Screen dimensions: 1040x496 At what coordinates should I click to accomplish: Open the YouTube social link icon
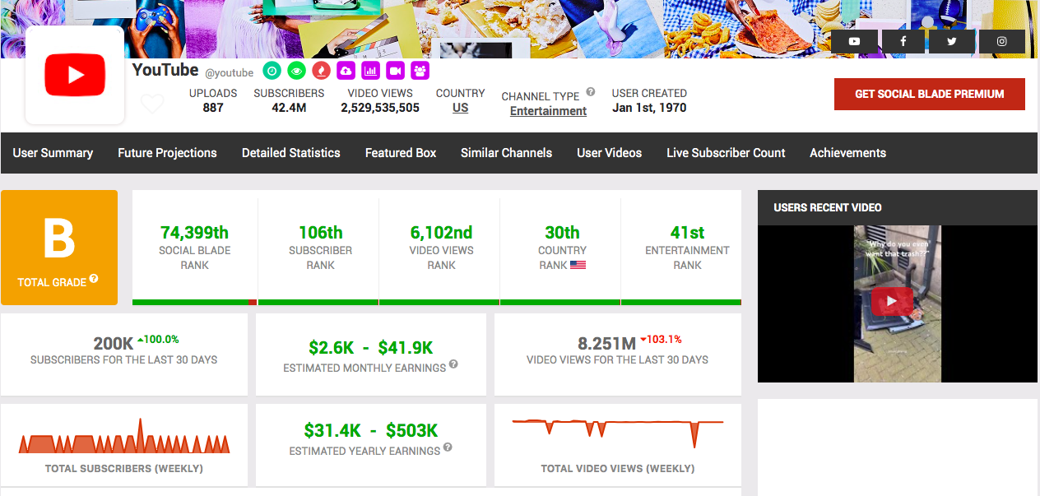point(855,41)
